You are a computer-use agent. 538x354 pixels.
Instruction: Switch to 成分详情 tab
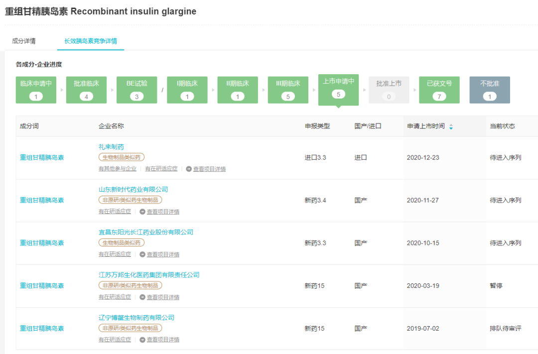(x=24, y=41)
